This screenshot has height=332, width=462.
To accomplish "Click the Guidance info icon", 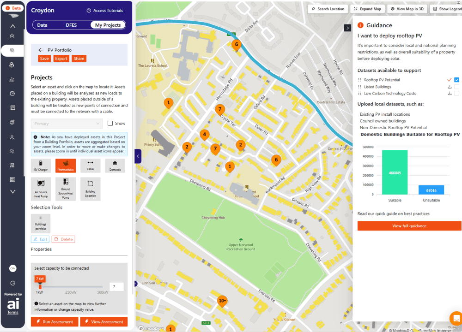I will [x=360, y=25].
